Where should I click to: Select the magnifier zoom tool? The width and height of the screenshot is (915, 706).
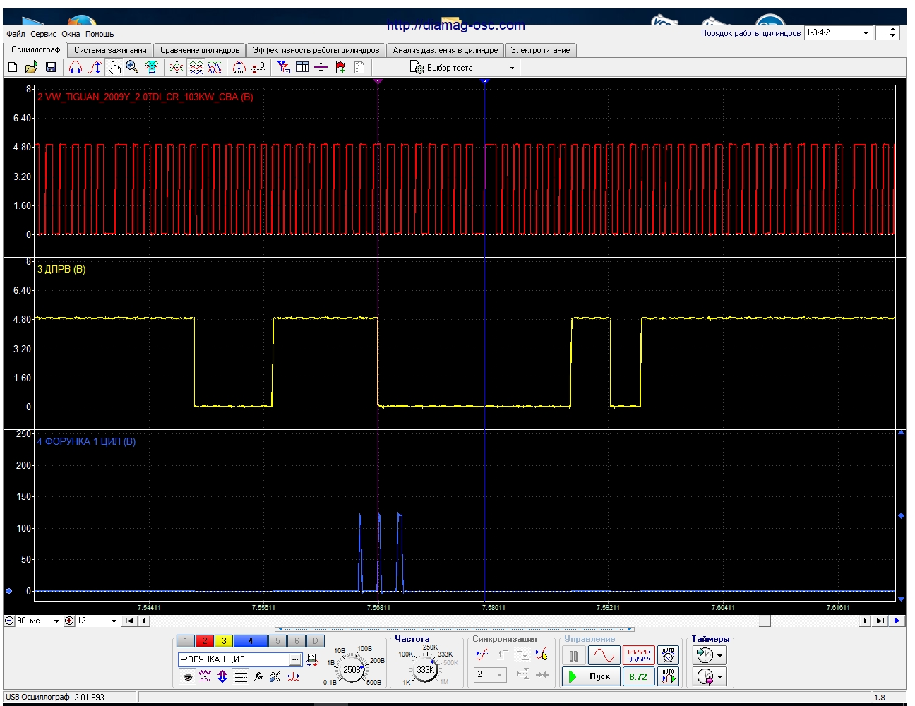pyautogui.click(x=132, y=67)
